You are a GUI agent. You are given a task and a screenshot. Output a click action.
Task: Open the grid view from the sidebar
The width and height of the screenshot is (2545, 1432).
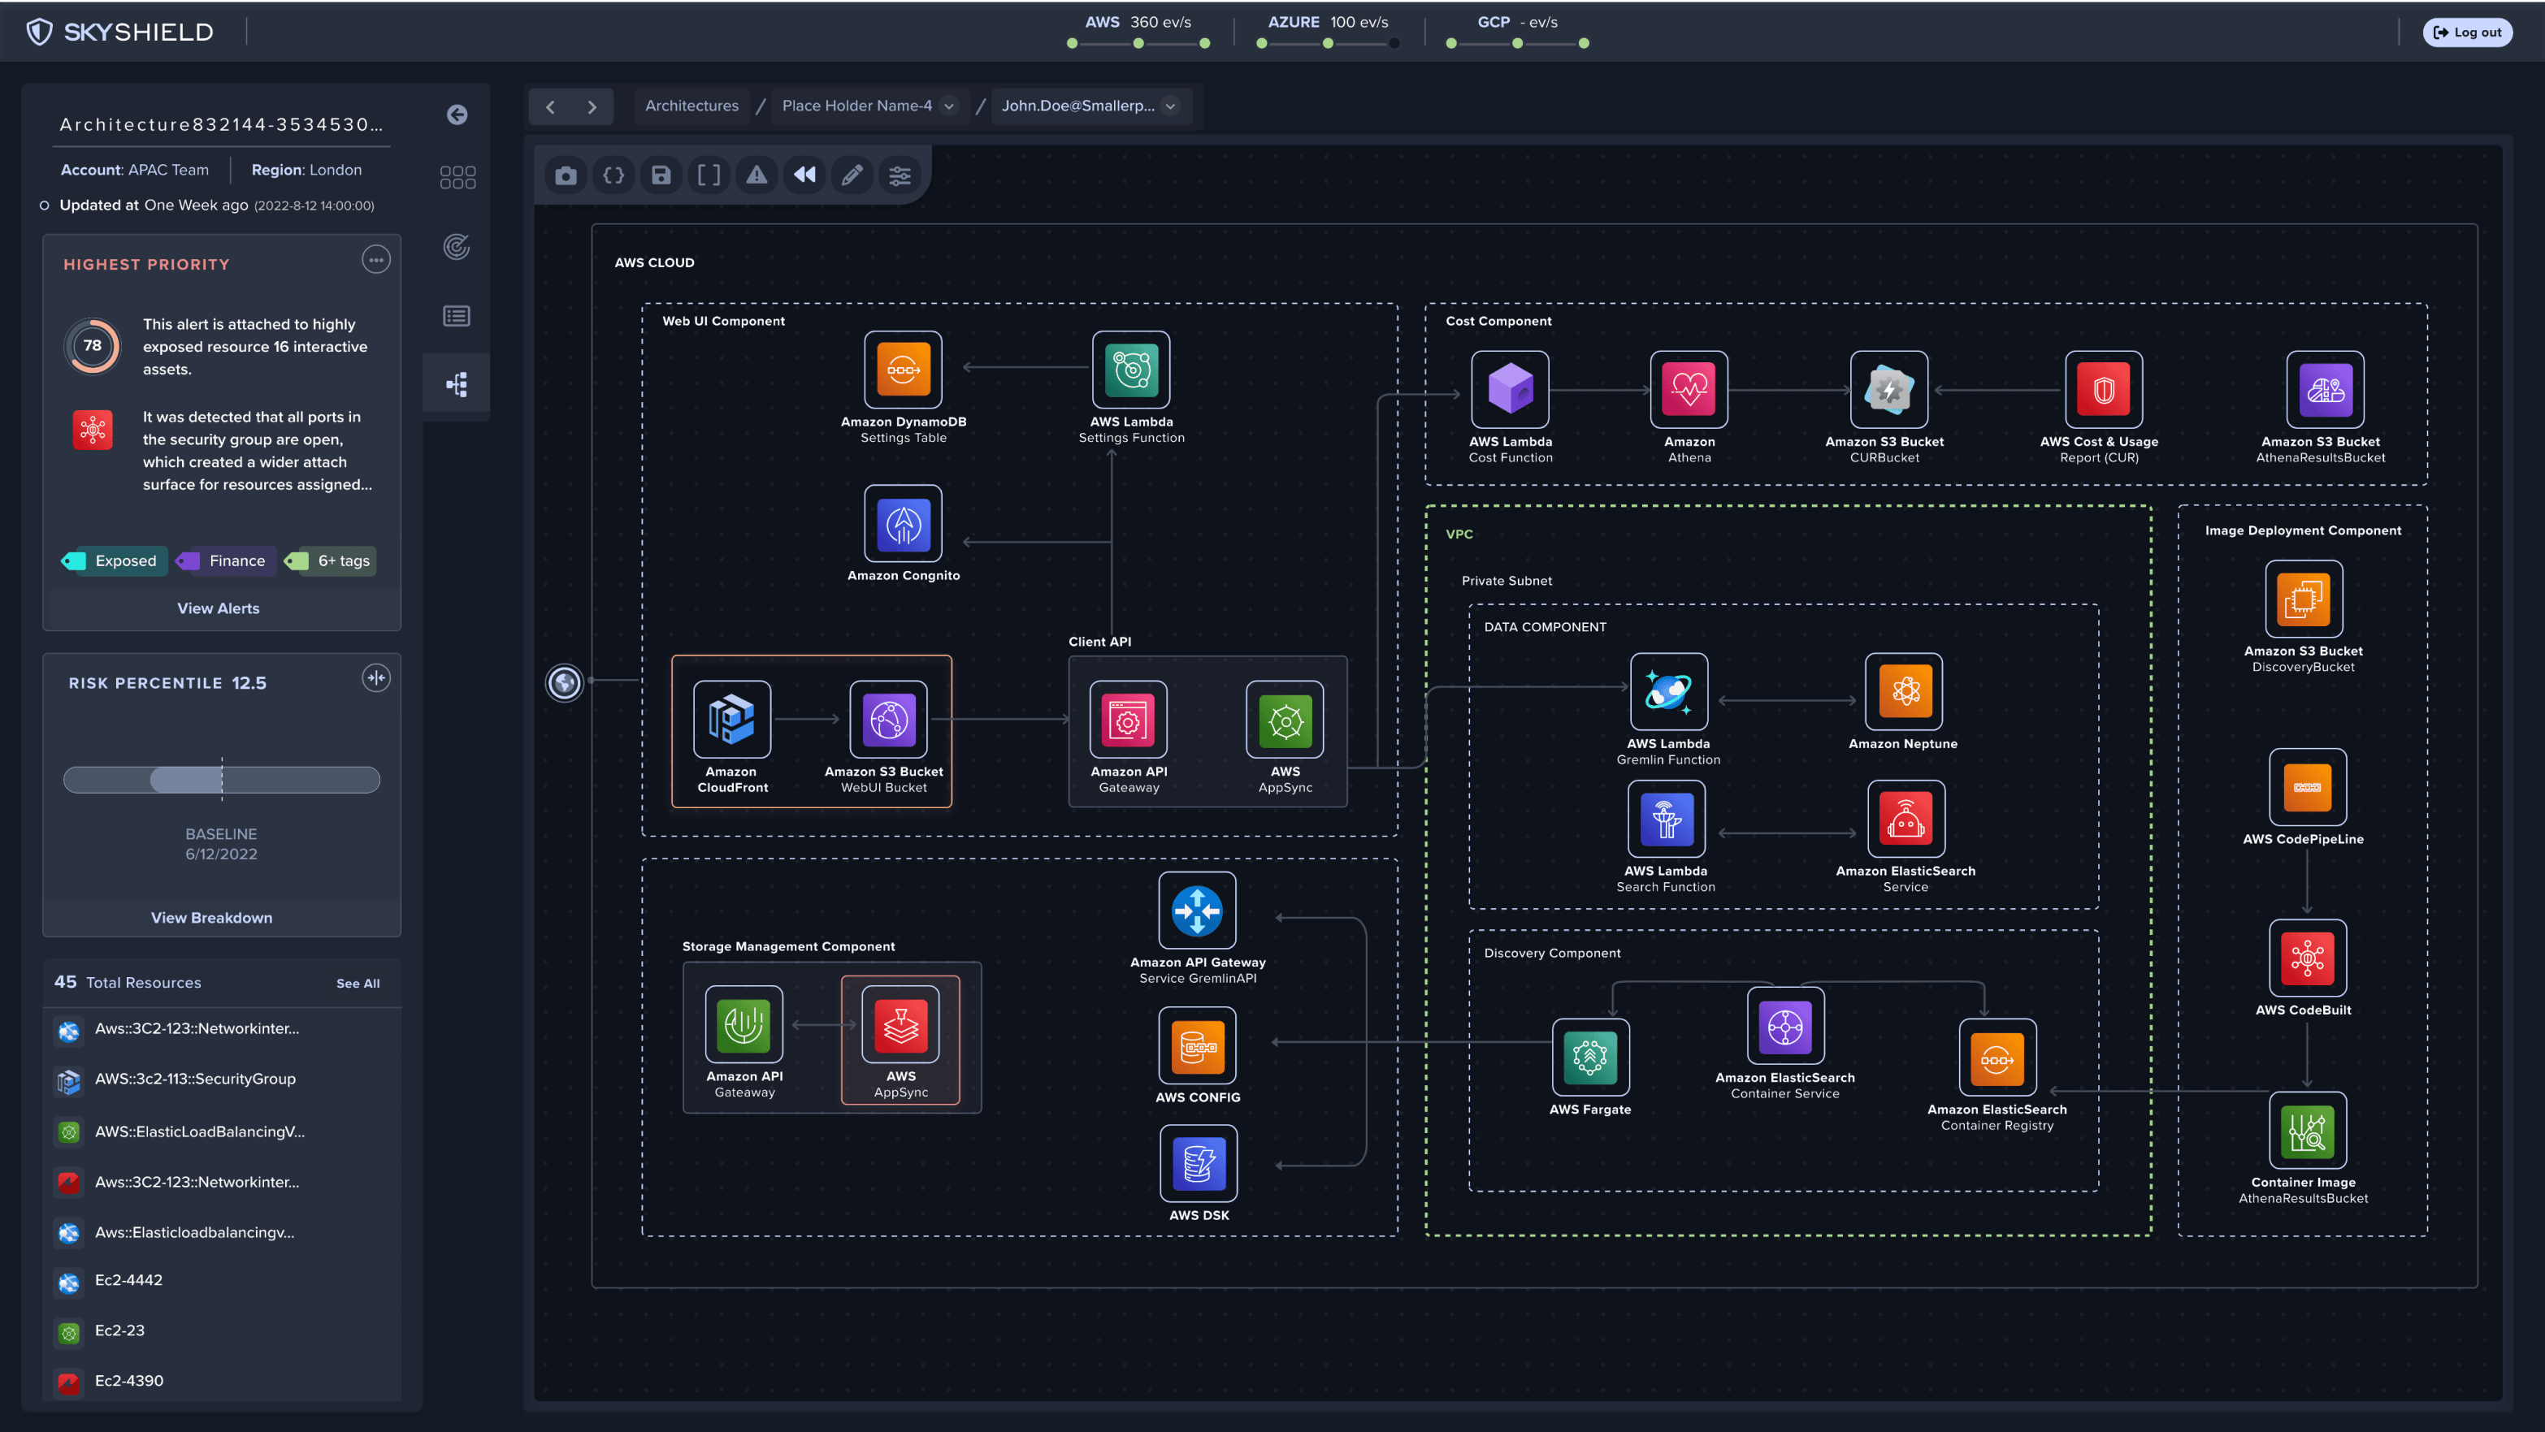(457, 177)
